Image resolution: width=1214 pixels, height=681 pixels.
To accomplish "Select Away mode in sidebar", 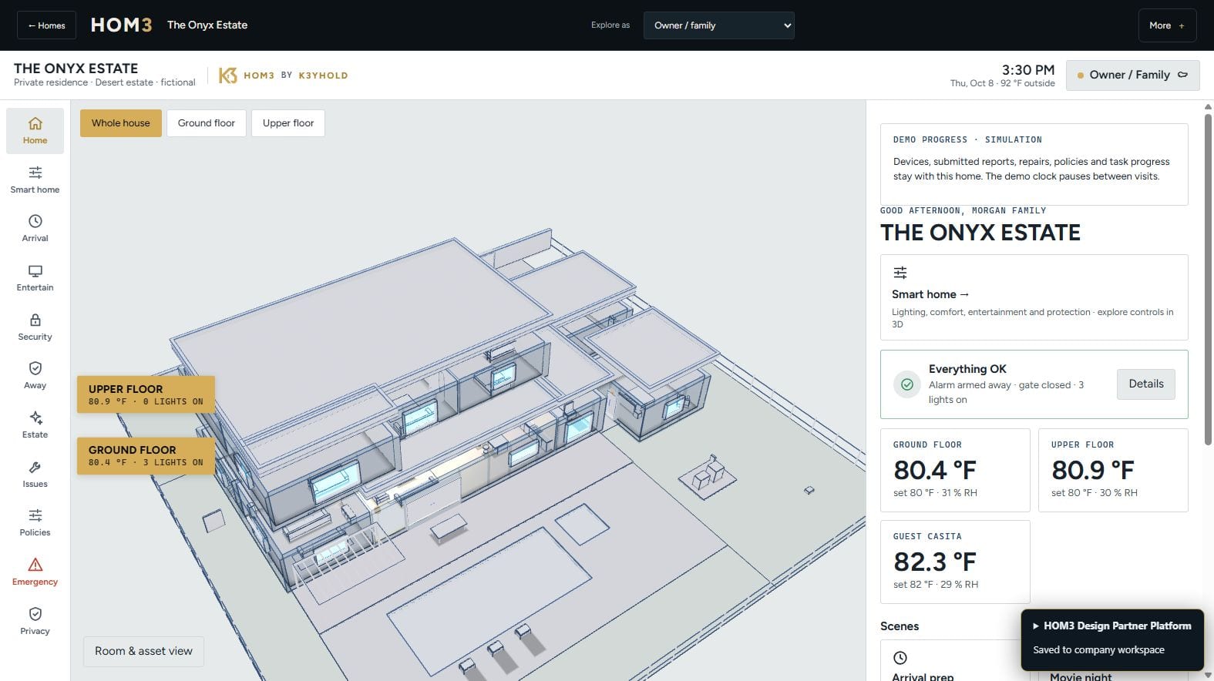I will coord(35,375).
